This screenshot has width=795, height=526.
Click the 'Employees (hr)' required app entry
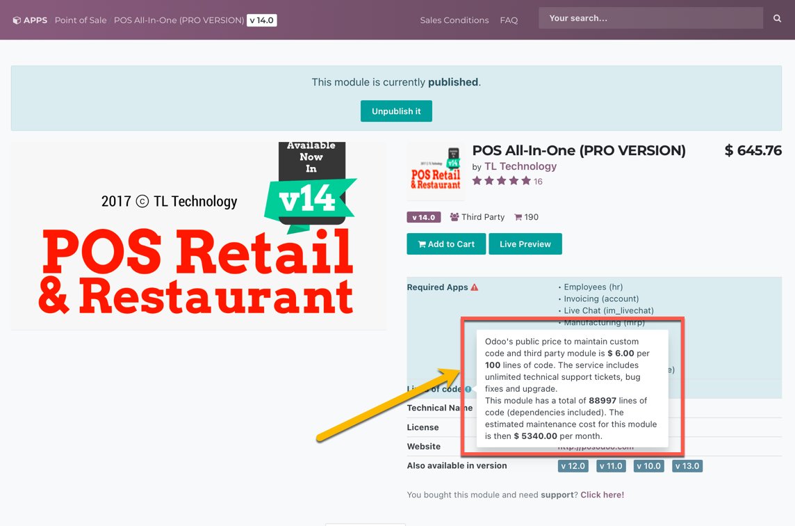pos(593,287)
